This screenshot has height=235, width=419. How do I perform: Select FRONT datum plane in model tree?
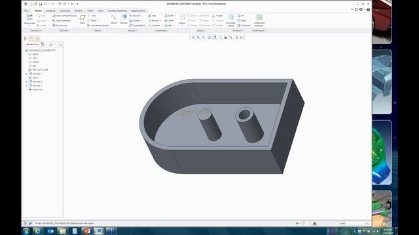(x=34, y=62)
